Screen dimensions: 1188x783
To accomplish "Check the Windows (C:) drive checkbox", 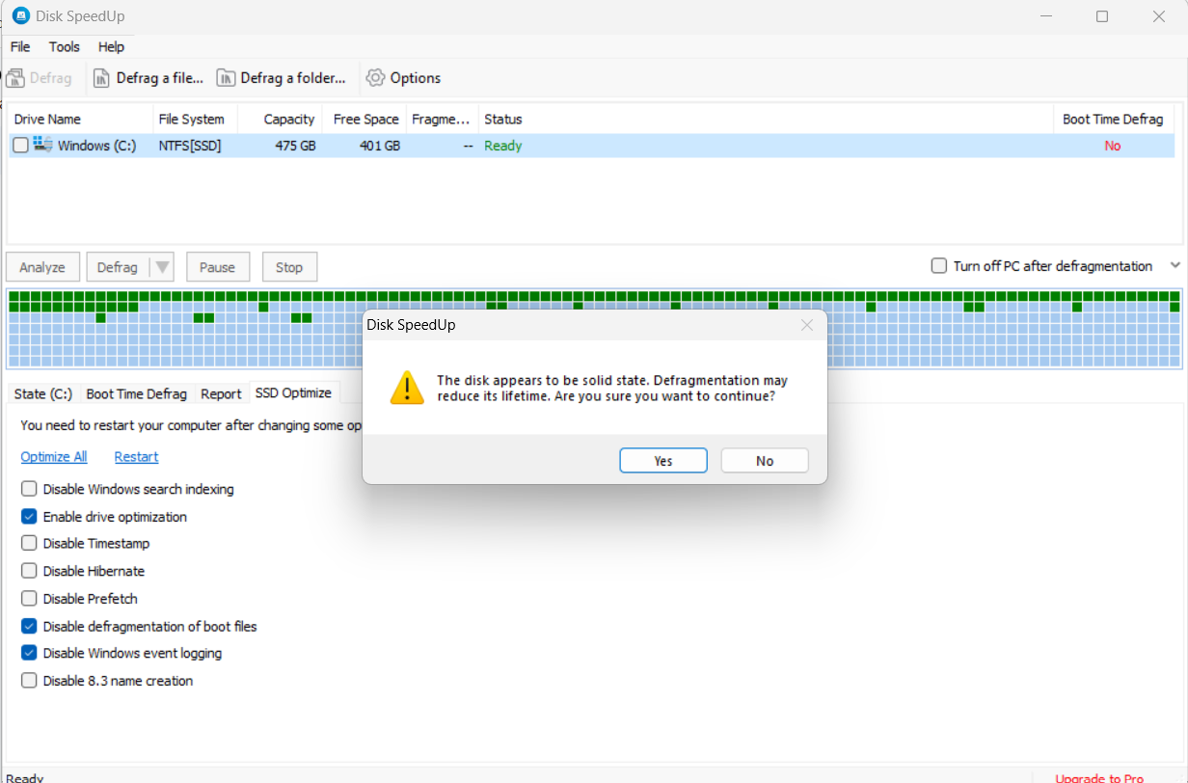I will tap(21, 146).
